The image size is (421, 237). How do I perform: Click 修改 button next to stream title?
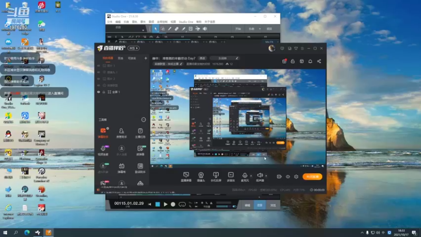point(202,58)
